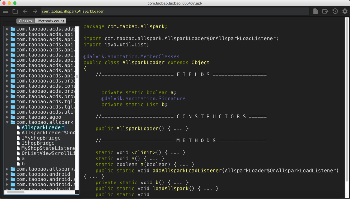
Task: Switch to the Classes tab
Action: point(25,21)
